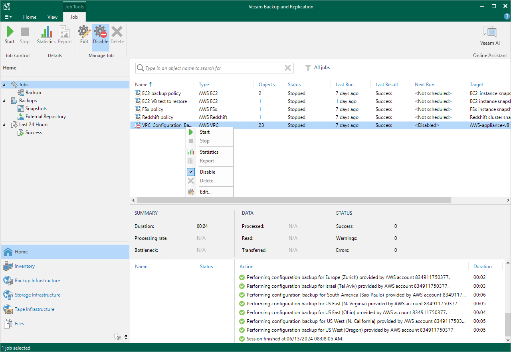Open the Home navigation view
The height and width of the screenshot is (352, 511).
click(65, 252)
